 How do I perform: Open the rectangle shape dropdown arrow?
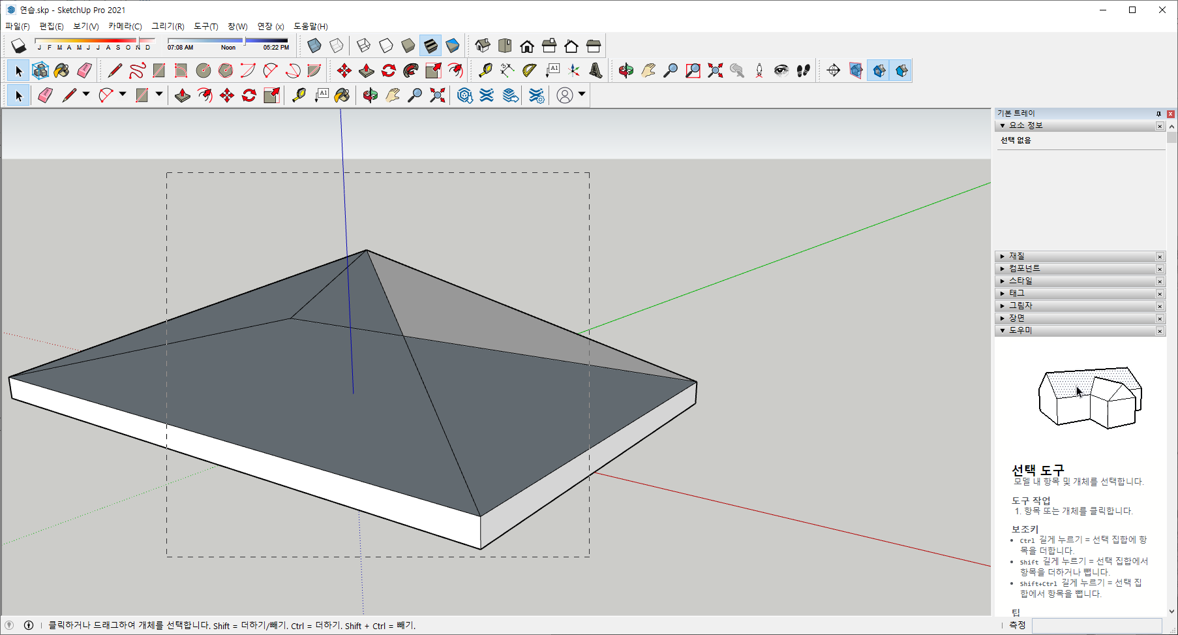pos(159,95)
